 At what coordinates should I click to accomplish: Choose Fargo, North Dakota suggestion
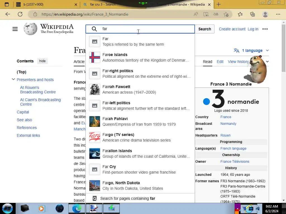(140, 185)
